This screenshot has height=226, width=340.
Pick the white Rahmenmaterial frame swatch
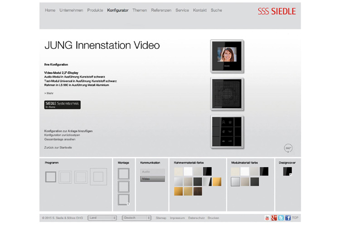tap(188, 171)
